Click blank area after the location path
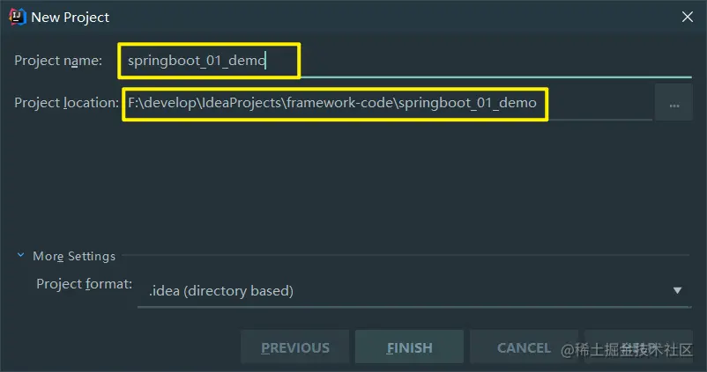The width and height of the screenshot is (707, 372). [x=600, y=104]
